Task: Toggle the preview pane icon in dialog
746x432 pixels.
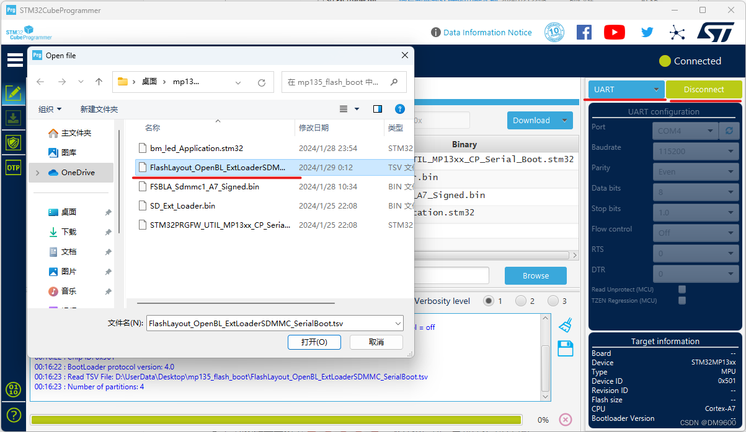Action: 378,109
